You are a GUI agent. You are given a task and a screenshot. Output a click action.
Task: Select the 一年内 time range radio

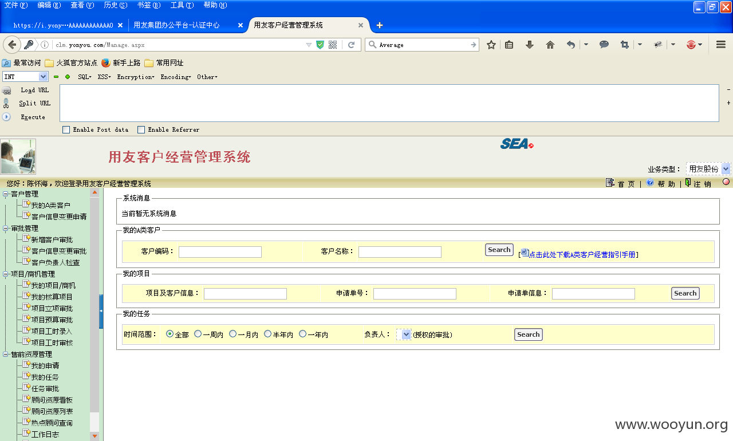coord(303,334)
